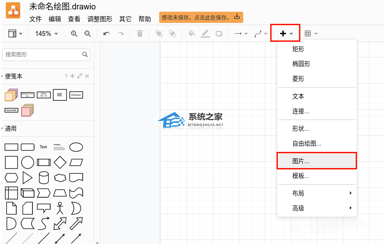Select the Dropout scratchpad shape

coord(76,95)
